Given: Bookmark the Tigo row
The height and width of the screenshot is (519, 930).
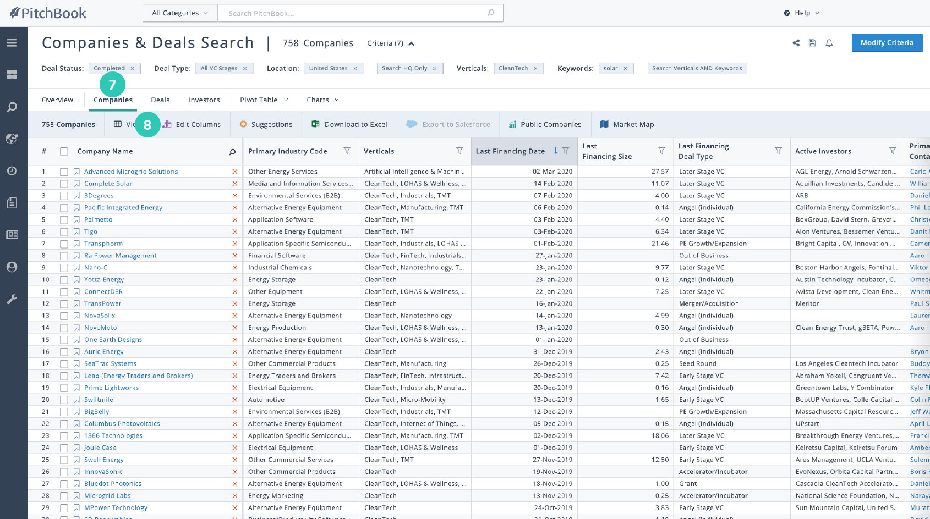Looking at the screenshot, I should 77,231.
